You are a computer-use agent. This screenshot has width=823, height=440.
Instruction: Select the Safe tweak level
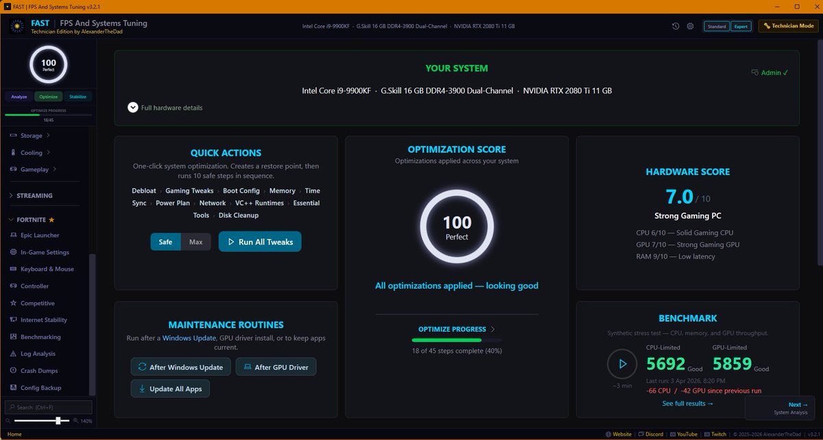pos(166,242)
